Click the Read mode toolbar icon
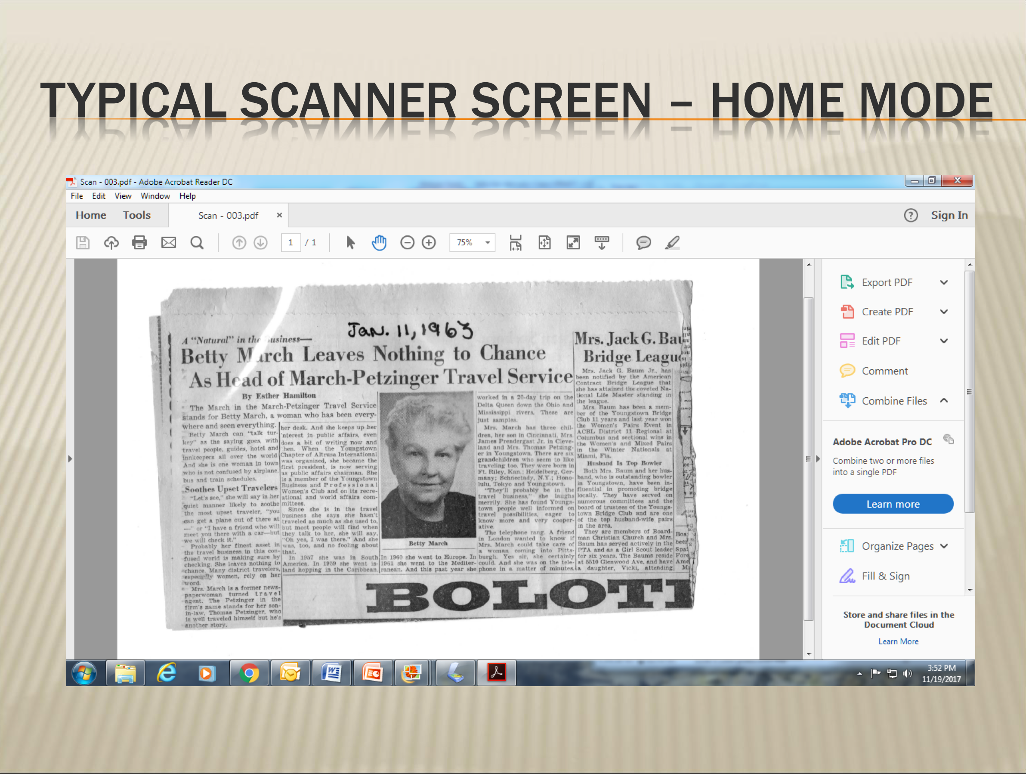 (x=602, y=243)
